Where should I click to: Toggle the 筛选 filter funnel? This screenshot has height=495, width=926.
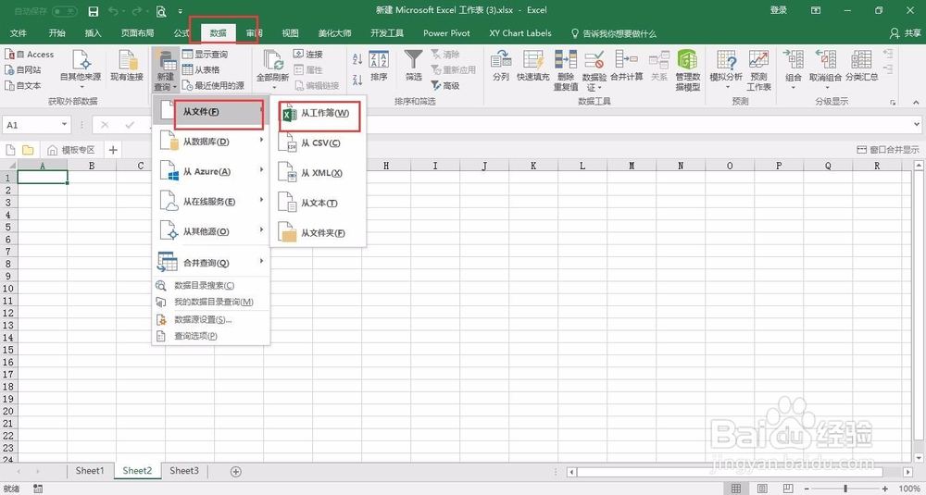click(413, 66)
